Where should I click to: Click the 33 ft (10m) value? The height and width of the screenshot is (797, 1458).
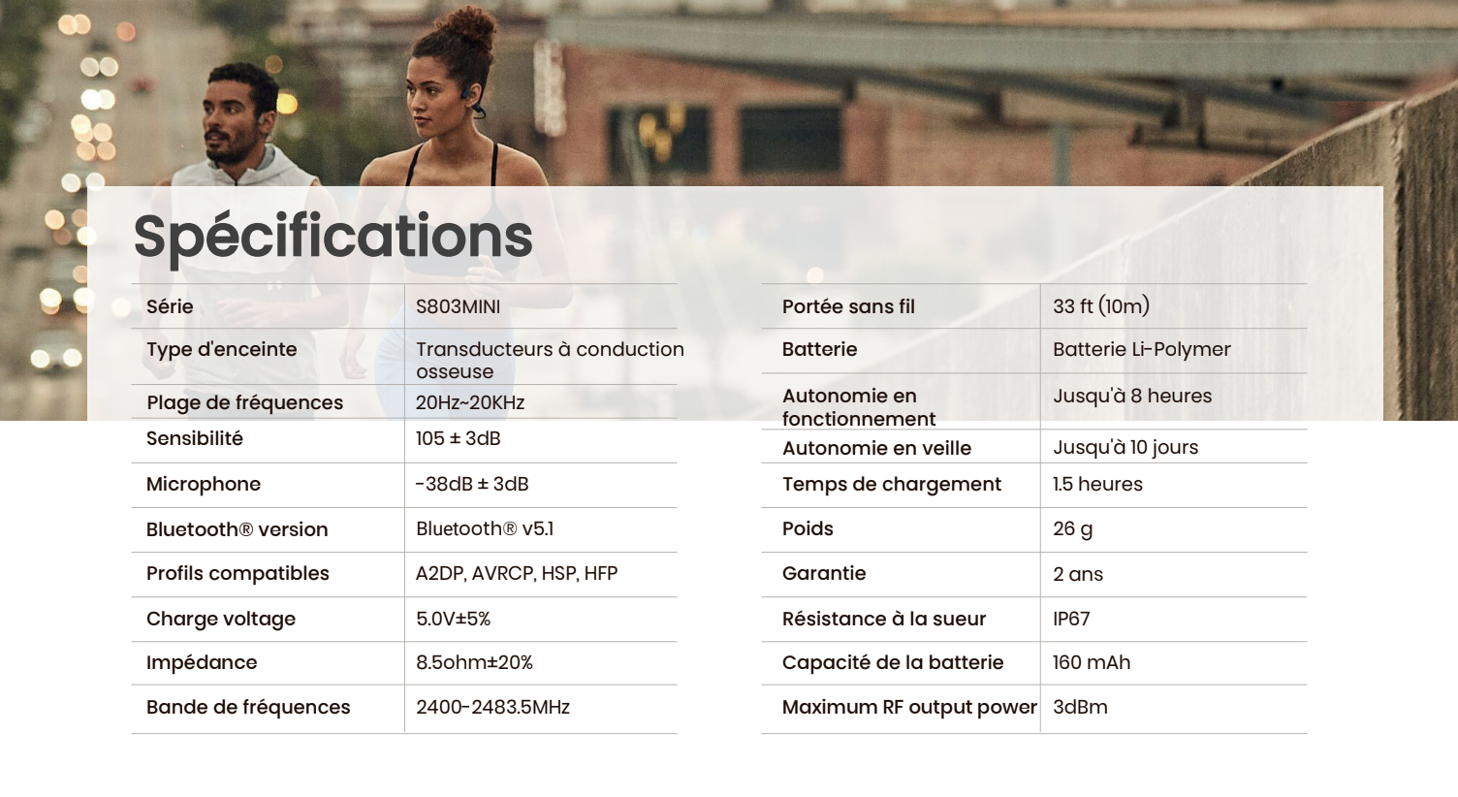pyautogui.click(x=1101, y=306)
